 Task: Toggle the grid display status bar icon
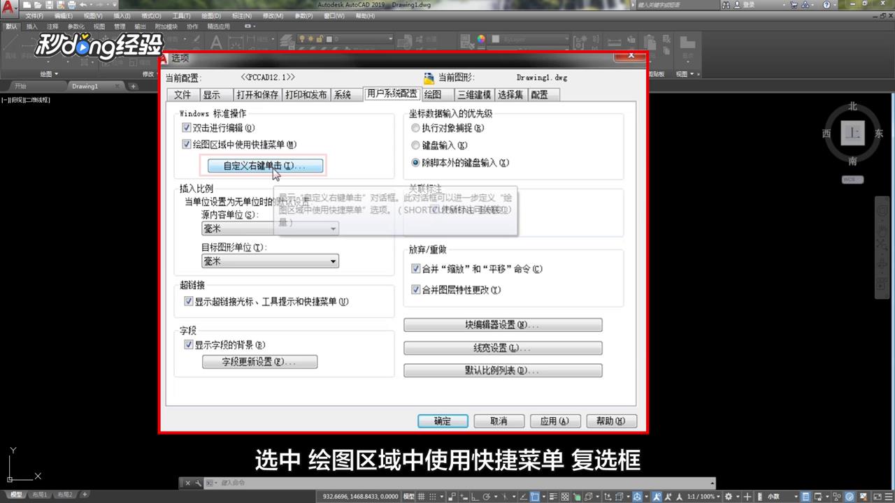[422, 496]
